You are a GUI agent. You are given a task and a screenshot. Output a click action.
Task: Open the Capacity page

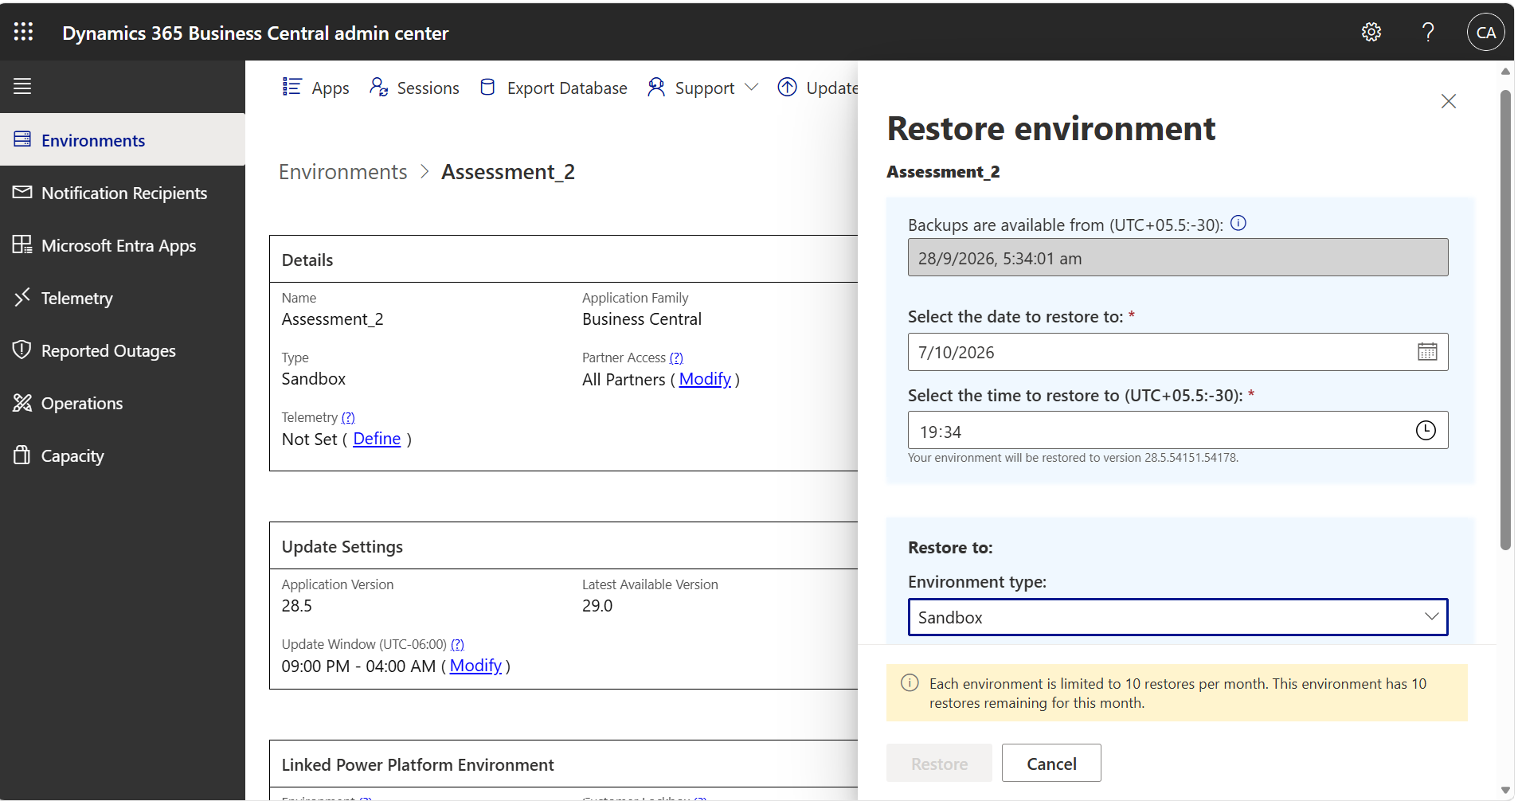click(x=123, y=455)
